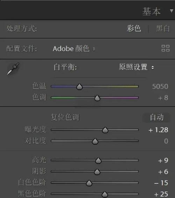Click the 5050 temperature value field

click(x=160, y=86)
